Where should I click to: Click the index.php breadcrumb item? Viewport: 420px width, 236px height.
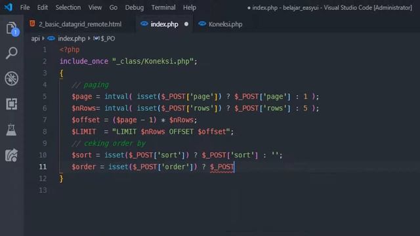72,39
